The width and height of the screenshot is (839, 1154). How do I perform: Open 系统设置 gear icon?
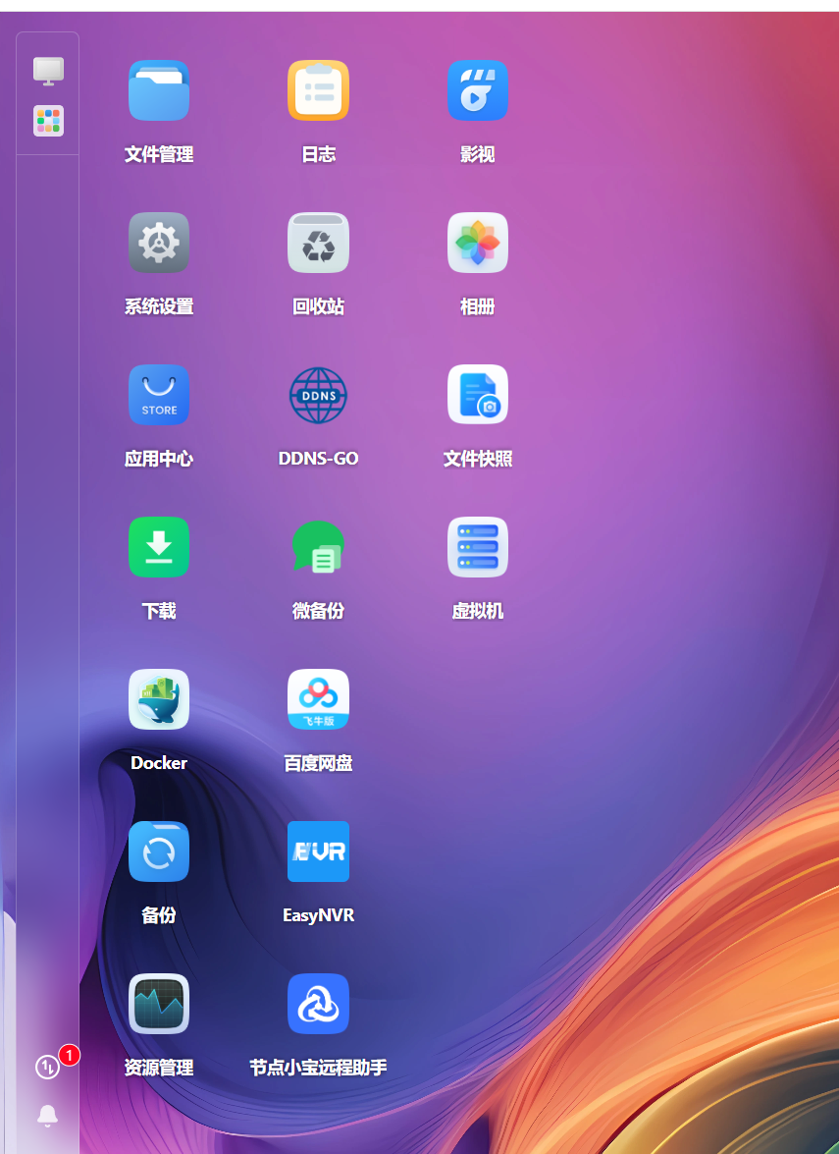coord(159,243)
